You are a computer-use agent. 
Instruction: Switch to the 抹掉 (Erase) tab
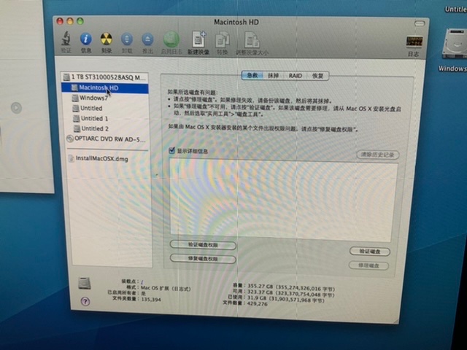[273, 76]
